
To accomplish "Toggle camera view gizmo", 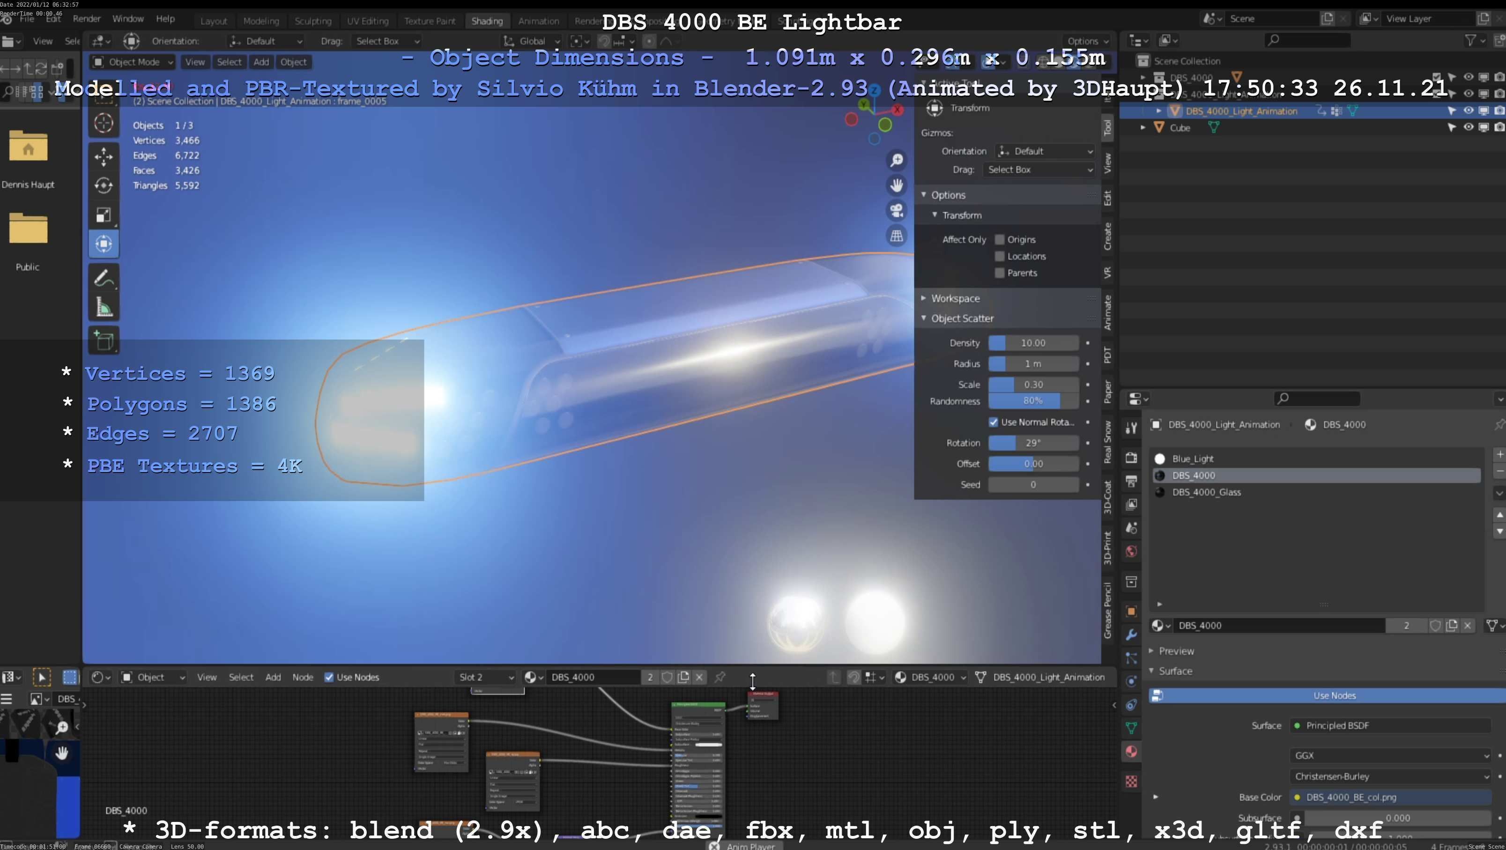I will click(x=896, y=210).
